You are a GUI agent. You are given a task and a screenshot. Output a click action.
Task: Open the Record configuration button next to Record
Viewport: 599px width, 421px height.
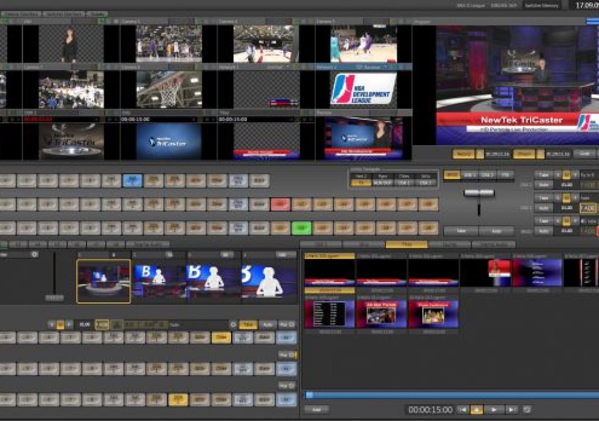tap(480, 154)
